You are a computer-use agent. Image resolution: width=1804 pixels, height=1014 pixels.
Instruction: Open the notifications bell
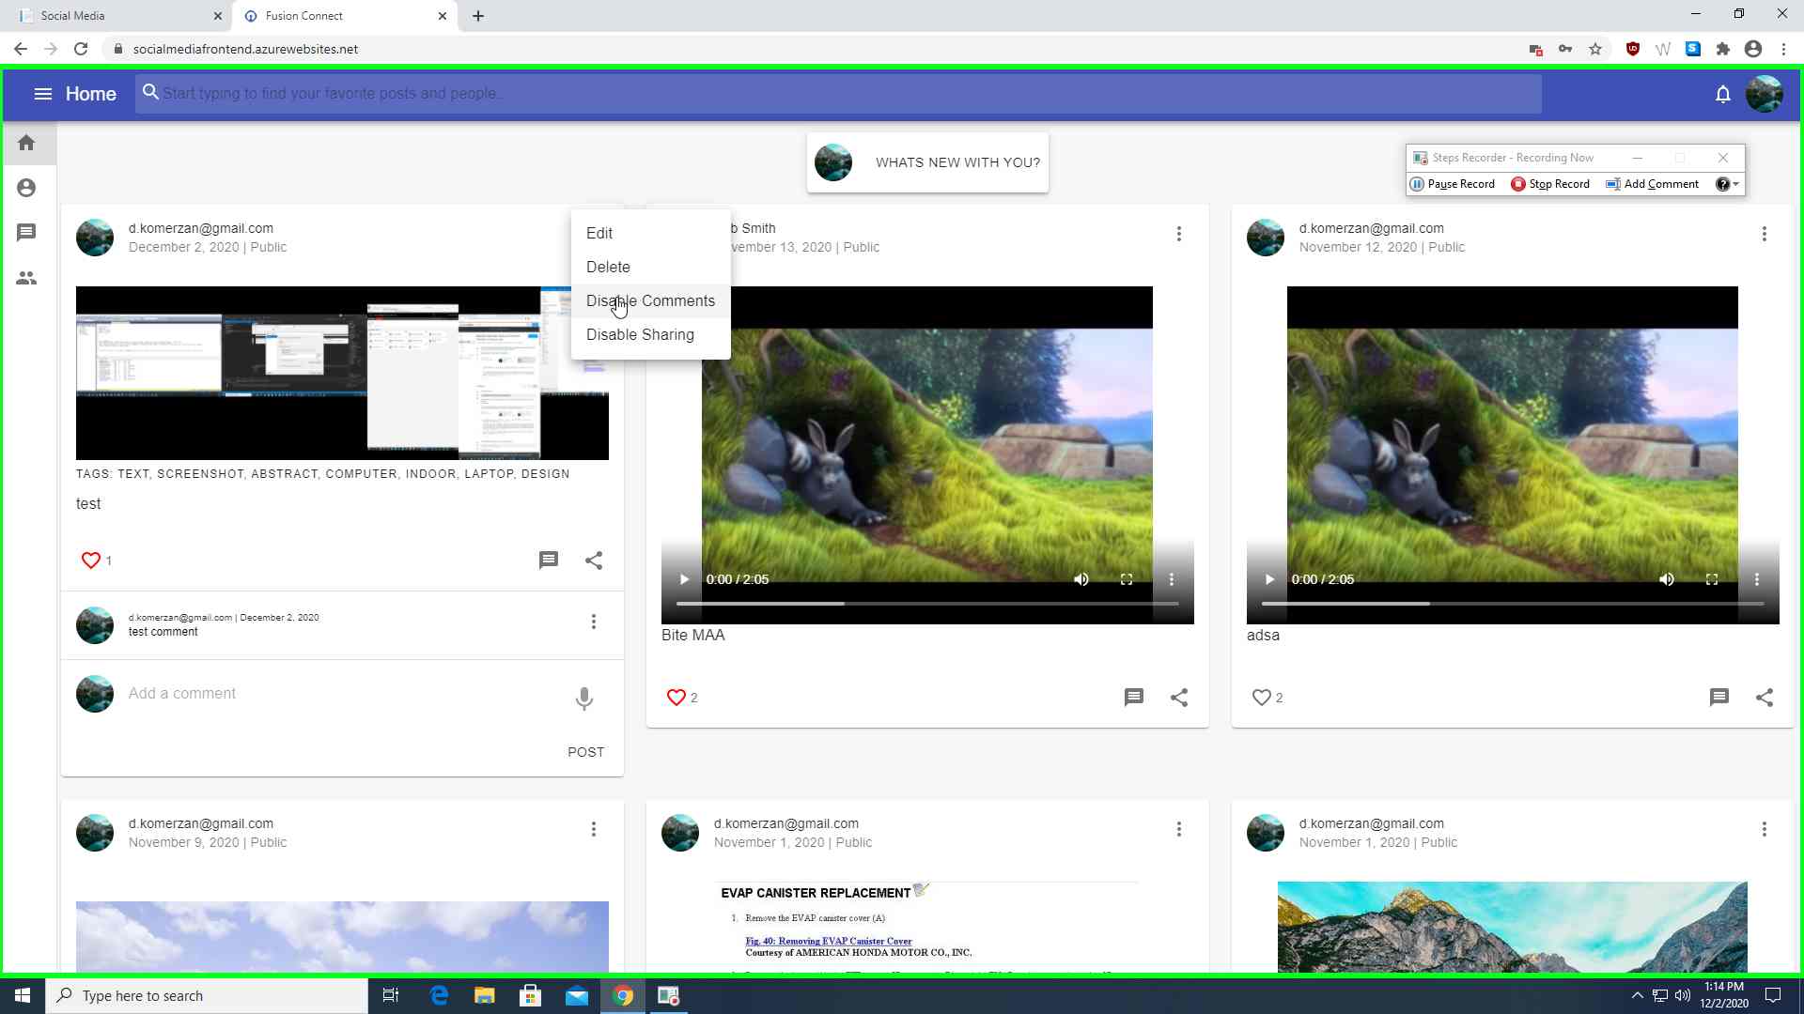click(x=1722, y=94)
